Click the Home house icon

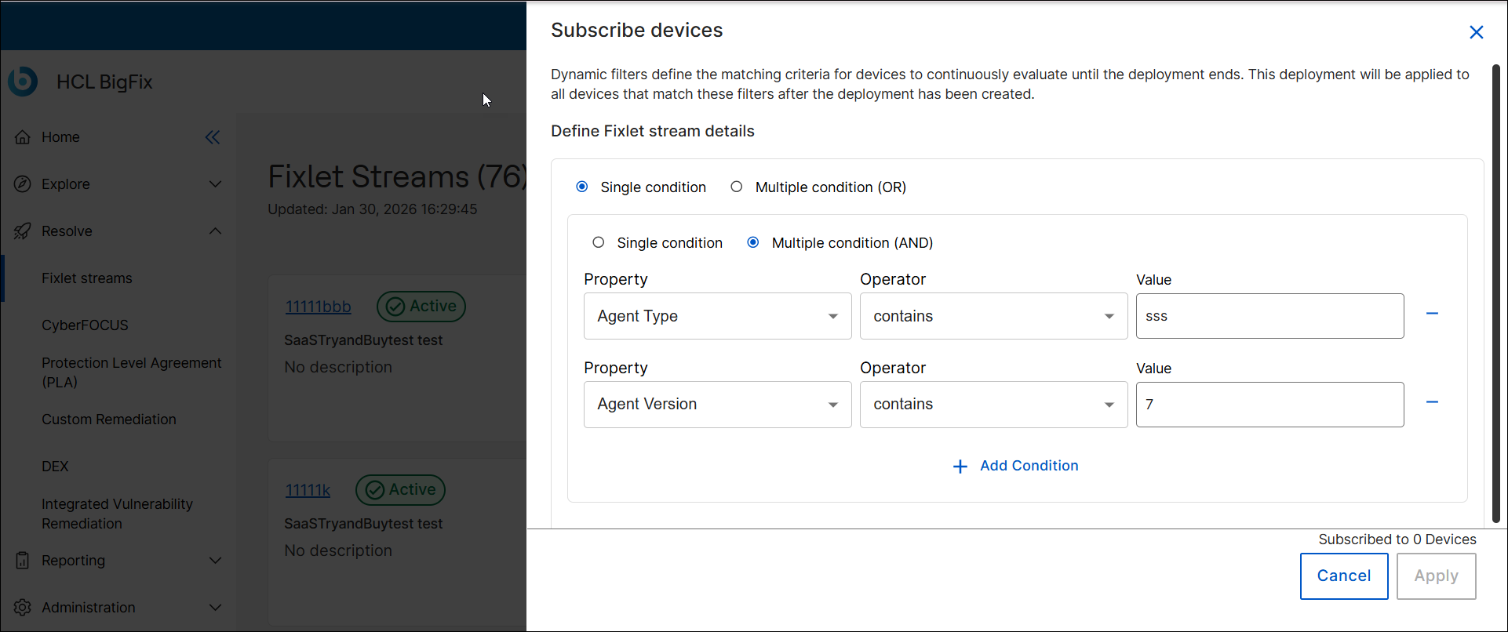pos(23,137)
